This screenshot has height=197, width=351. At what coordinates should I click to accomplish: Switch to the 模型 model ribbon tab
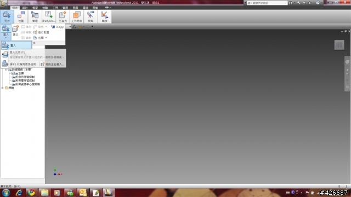pos(35,8)
